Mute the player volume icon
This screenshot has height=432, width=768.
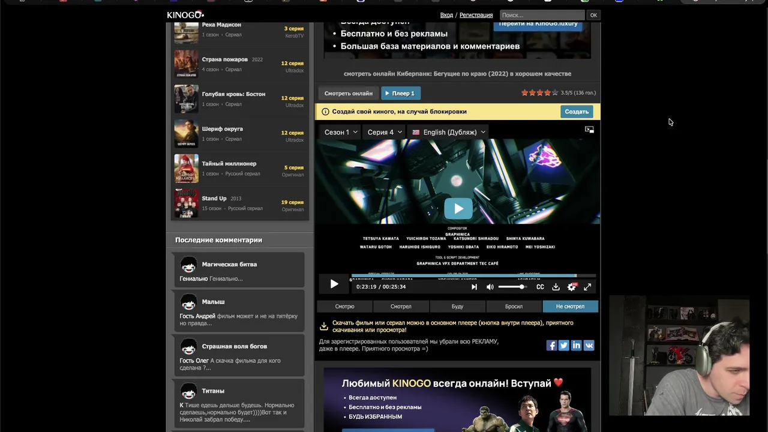click(490, 287)
